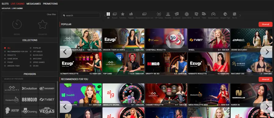The width and height of the screenshot is (274, 118).
Task: Open Cabaret Roulette game thumbnail
Action: pyautogui.click(x=166, y=95)
